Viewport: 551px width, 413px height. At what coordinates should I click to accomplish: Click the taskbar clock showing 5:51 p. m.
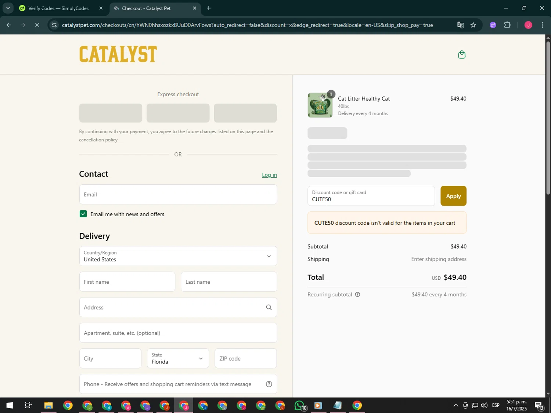click(x=516, y=405)
